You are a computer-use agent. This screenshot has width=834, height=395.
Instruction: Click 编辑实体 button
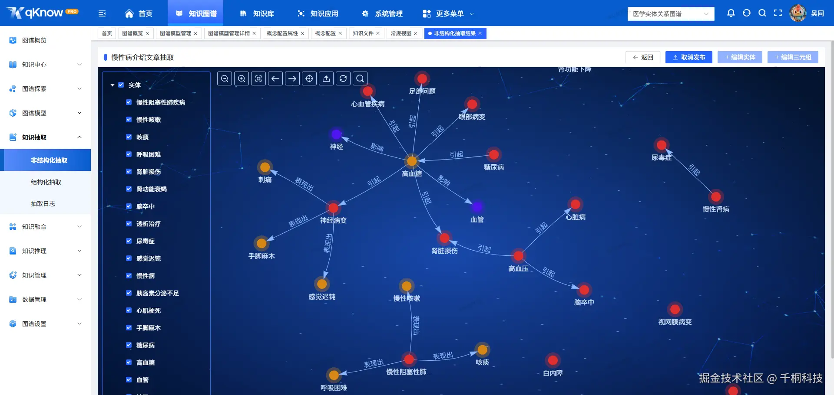tap(740, 57)
